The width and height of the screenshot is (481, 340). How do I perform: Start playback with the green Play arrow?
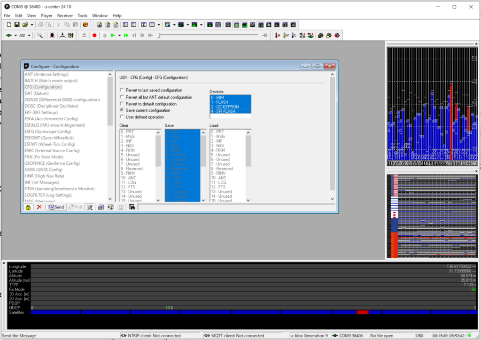coord(113,36)
